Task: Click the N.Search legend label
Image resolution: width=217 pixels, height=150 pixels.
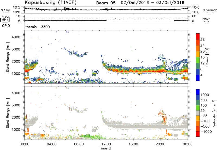Action: tap(209, 10)
